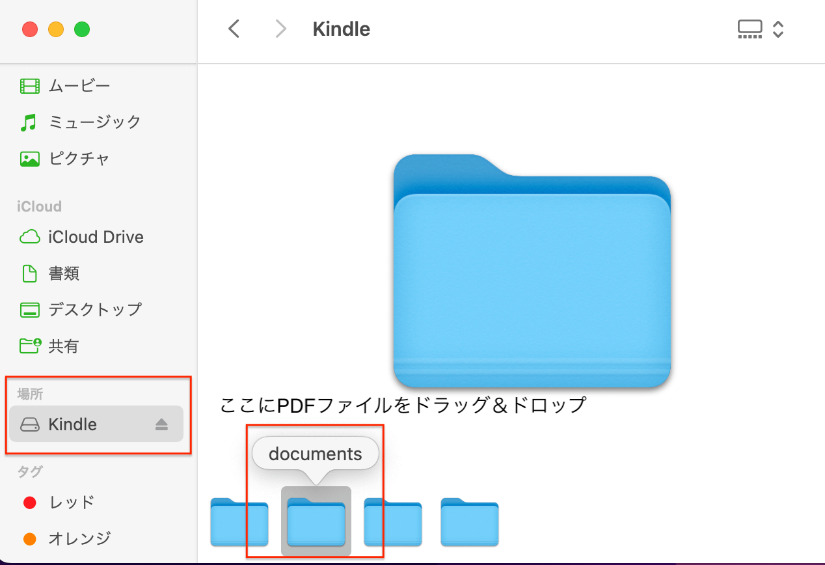Select the third folder thumbnail in strip

[x=393, y=521]
